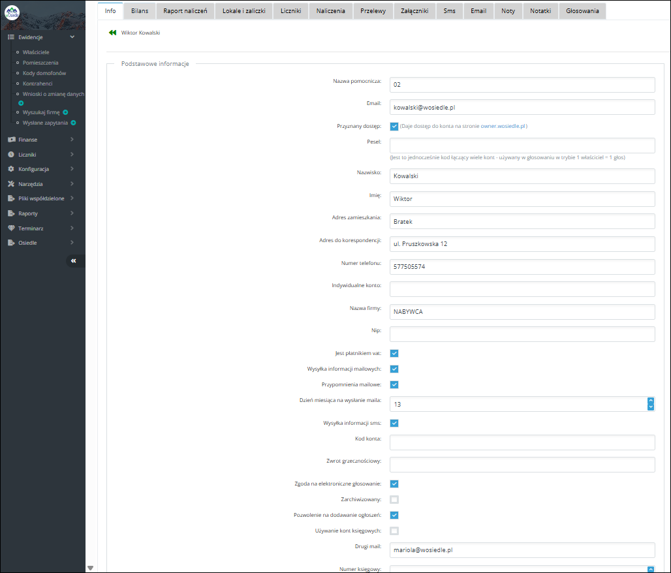This screenshot has height=573, width=671.
Task: Toggle the Jest płatnikiem vat checkbox
Action: [394, 354]
